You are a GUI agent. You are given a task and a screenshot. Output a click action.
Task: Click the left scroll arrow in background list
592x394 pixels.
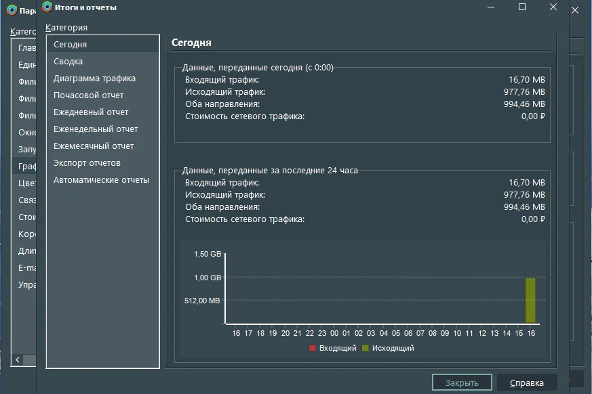[x=18, y=359]
